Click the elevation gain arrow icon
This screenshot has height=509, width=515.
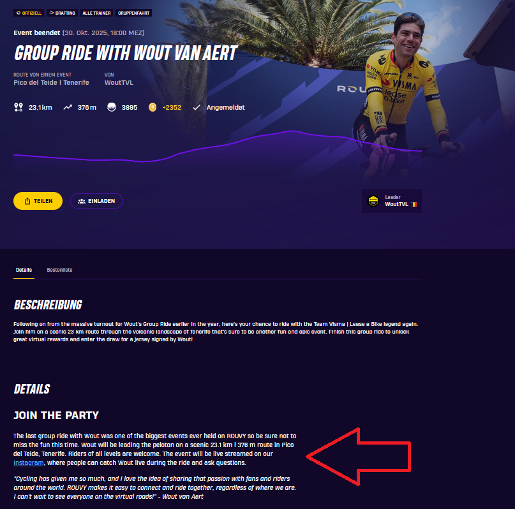68,107
